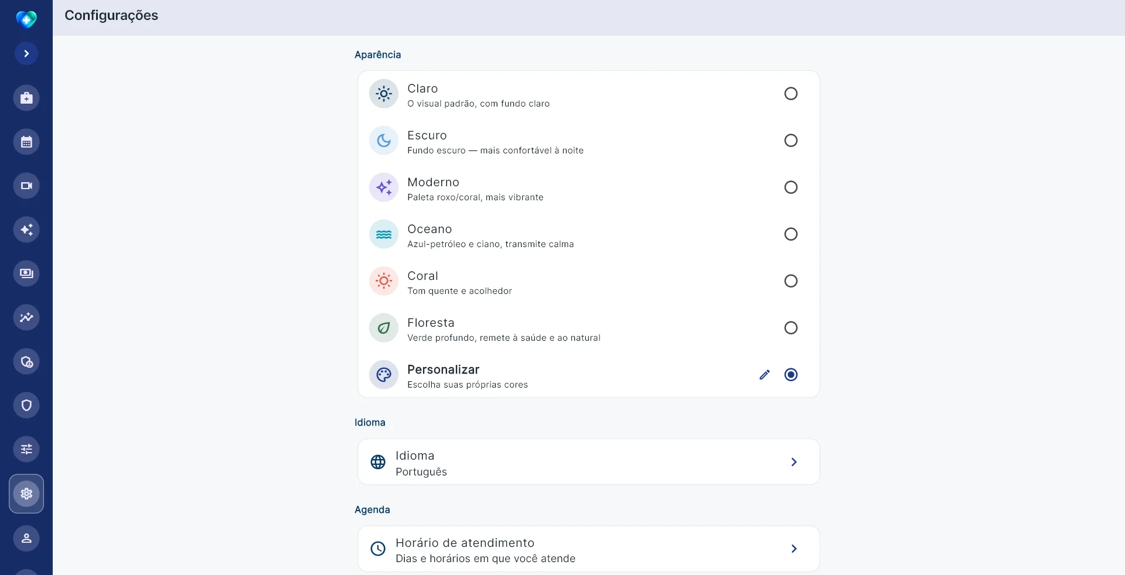Select the Claro theme radio button
The height and width of the screenshot is (575, 1125).
[791, 94]
